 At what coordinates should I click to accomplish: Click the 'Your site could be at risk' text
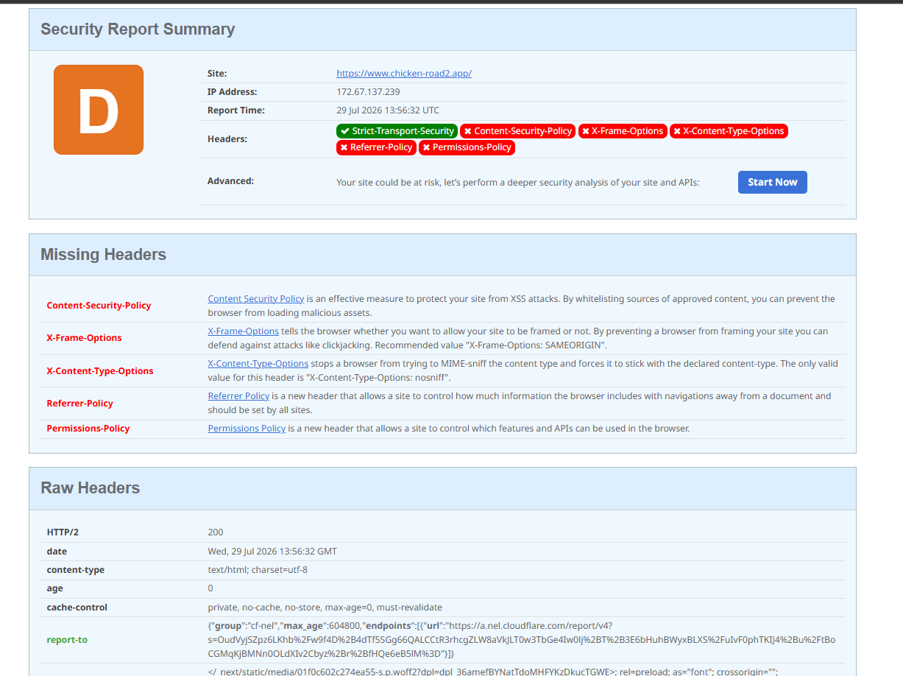518,183
